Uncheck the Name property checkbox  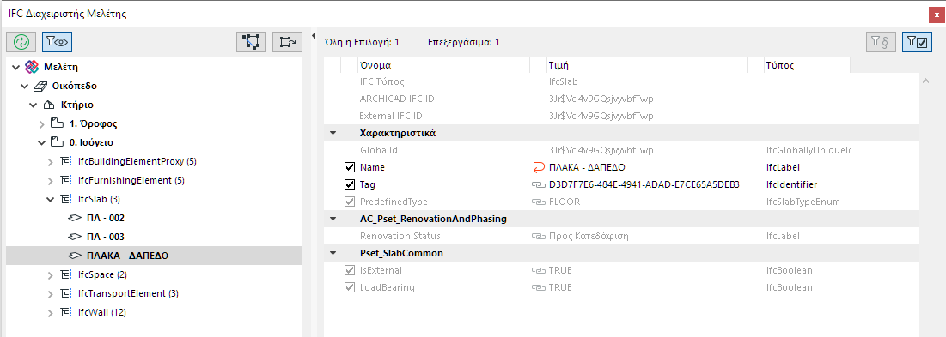coord(350,167)
